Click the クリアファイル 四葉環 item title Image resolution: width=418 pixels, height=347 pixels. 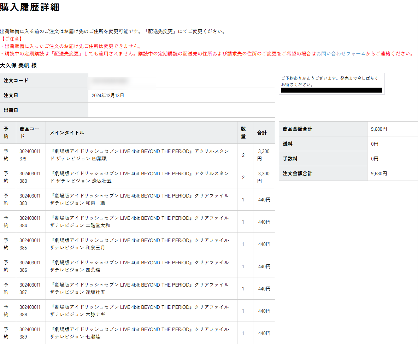coord(140,266)
